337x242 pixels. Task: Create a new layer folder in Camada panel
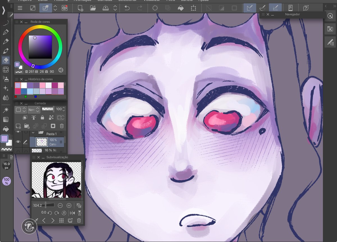click(27, 126)
